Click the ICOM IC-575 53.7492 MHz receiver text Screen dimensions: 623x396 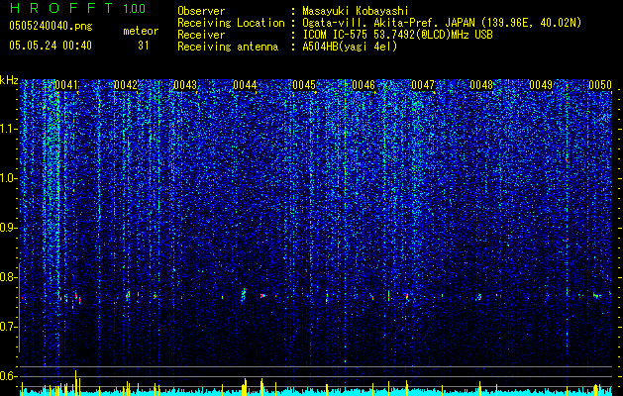(397, 35)
